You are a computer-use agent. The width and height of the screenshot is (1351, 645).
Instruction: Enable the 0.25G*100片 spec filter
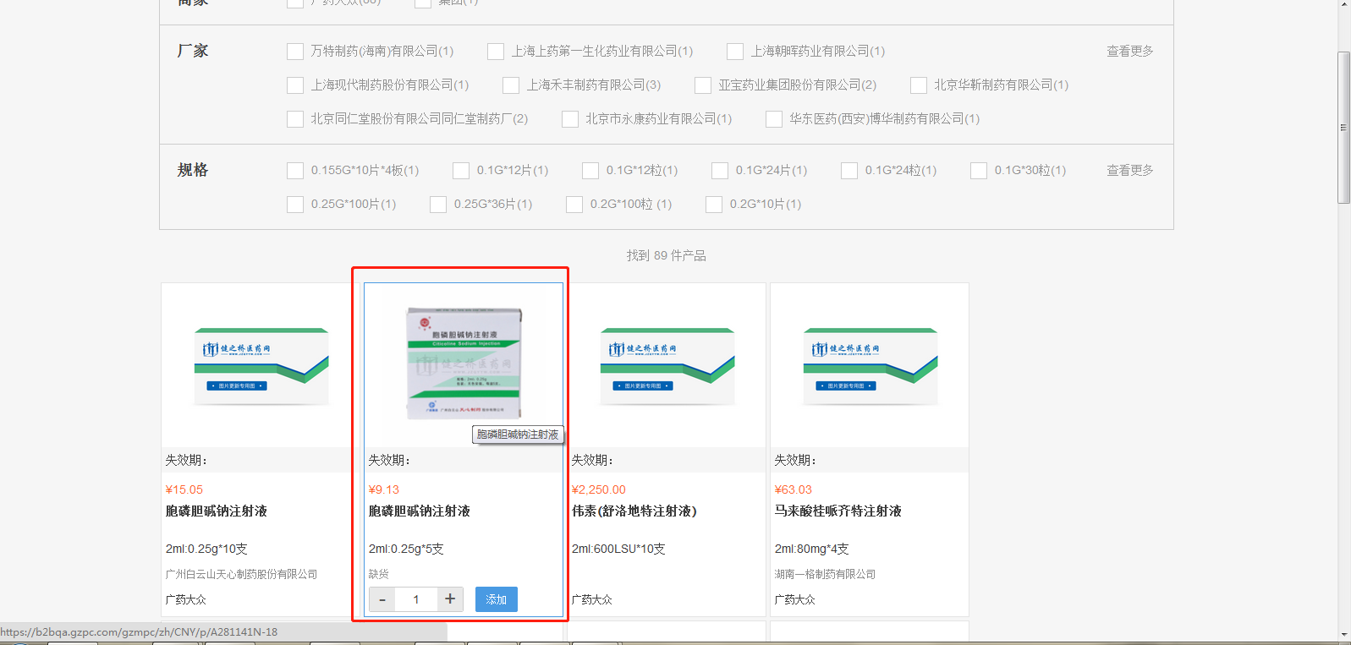[295, 205]
